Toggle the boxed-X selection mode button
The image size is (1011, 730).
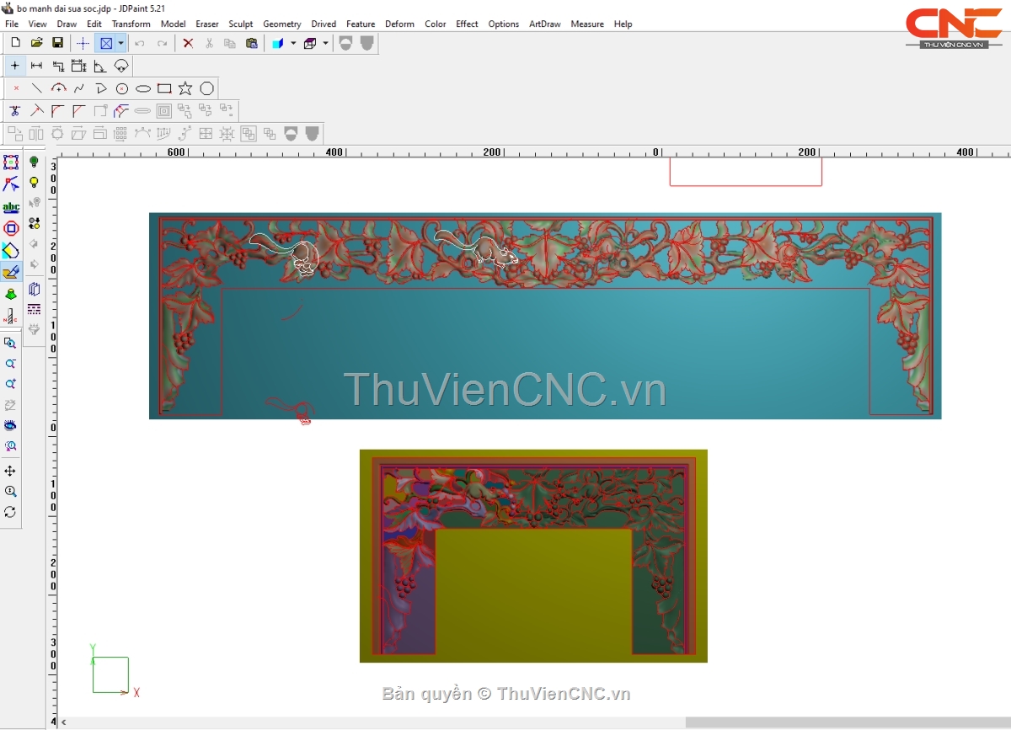tap(106, 43)
